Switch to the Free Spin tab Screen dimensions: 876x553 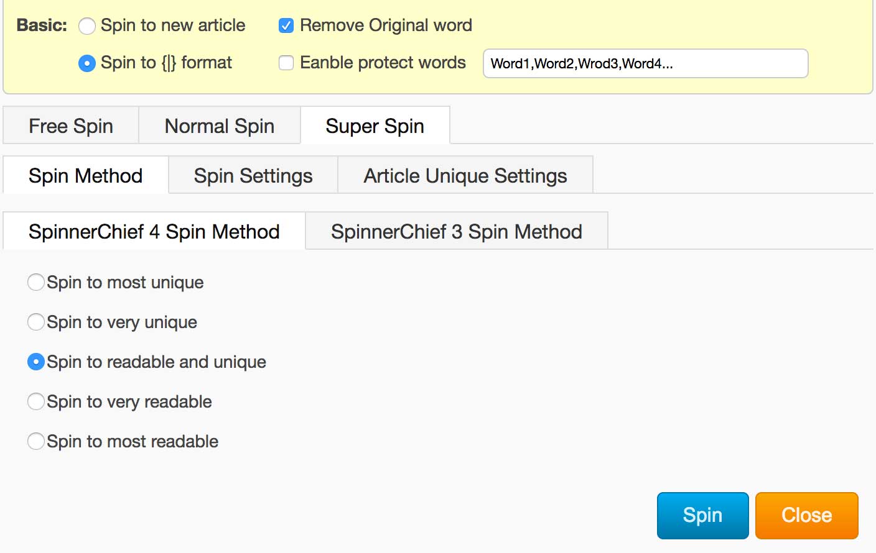point(71,126)
